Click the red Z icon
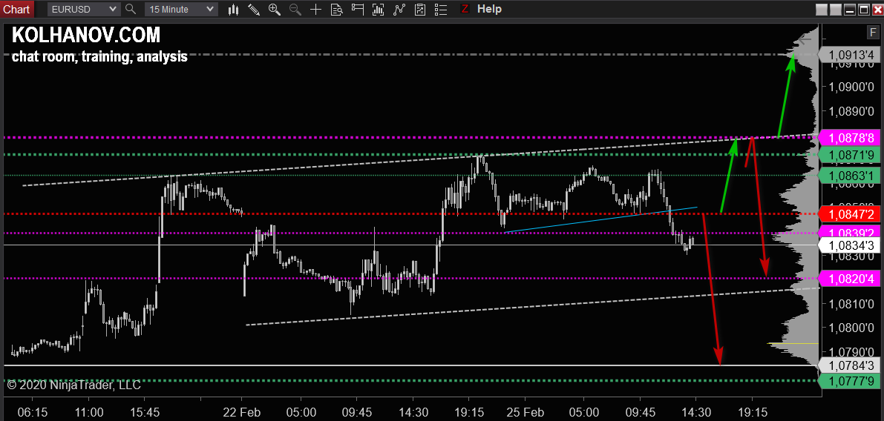This screenshot has height=421, width=884. pyautogui.click(x=464, y=9)
